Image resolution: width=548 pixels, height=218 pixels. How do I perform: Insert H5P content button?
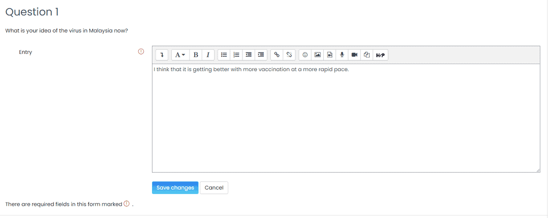(380, 54)
